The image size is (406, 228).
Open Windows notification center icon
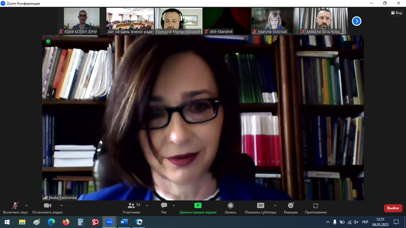[396, 222]
